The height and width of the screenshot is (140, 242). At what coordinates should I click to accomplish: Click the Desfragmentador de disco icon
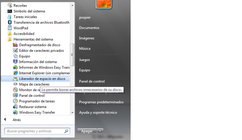tap(15, 45)
